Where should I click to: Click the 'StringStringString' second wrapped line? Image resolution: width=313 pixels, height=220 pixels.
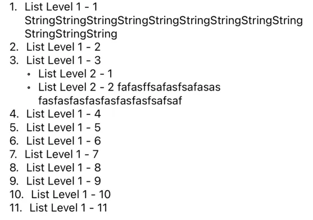[71, 34]
